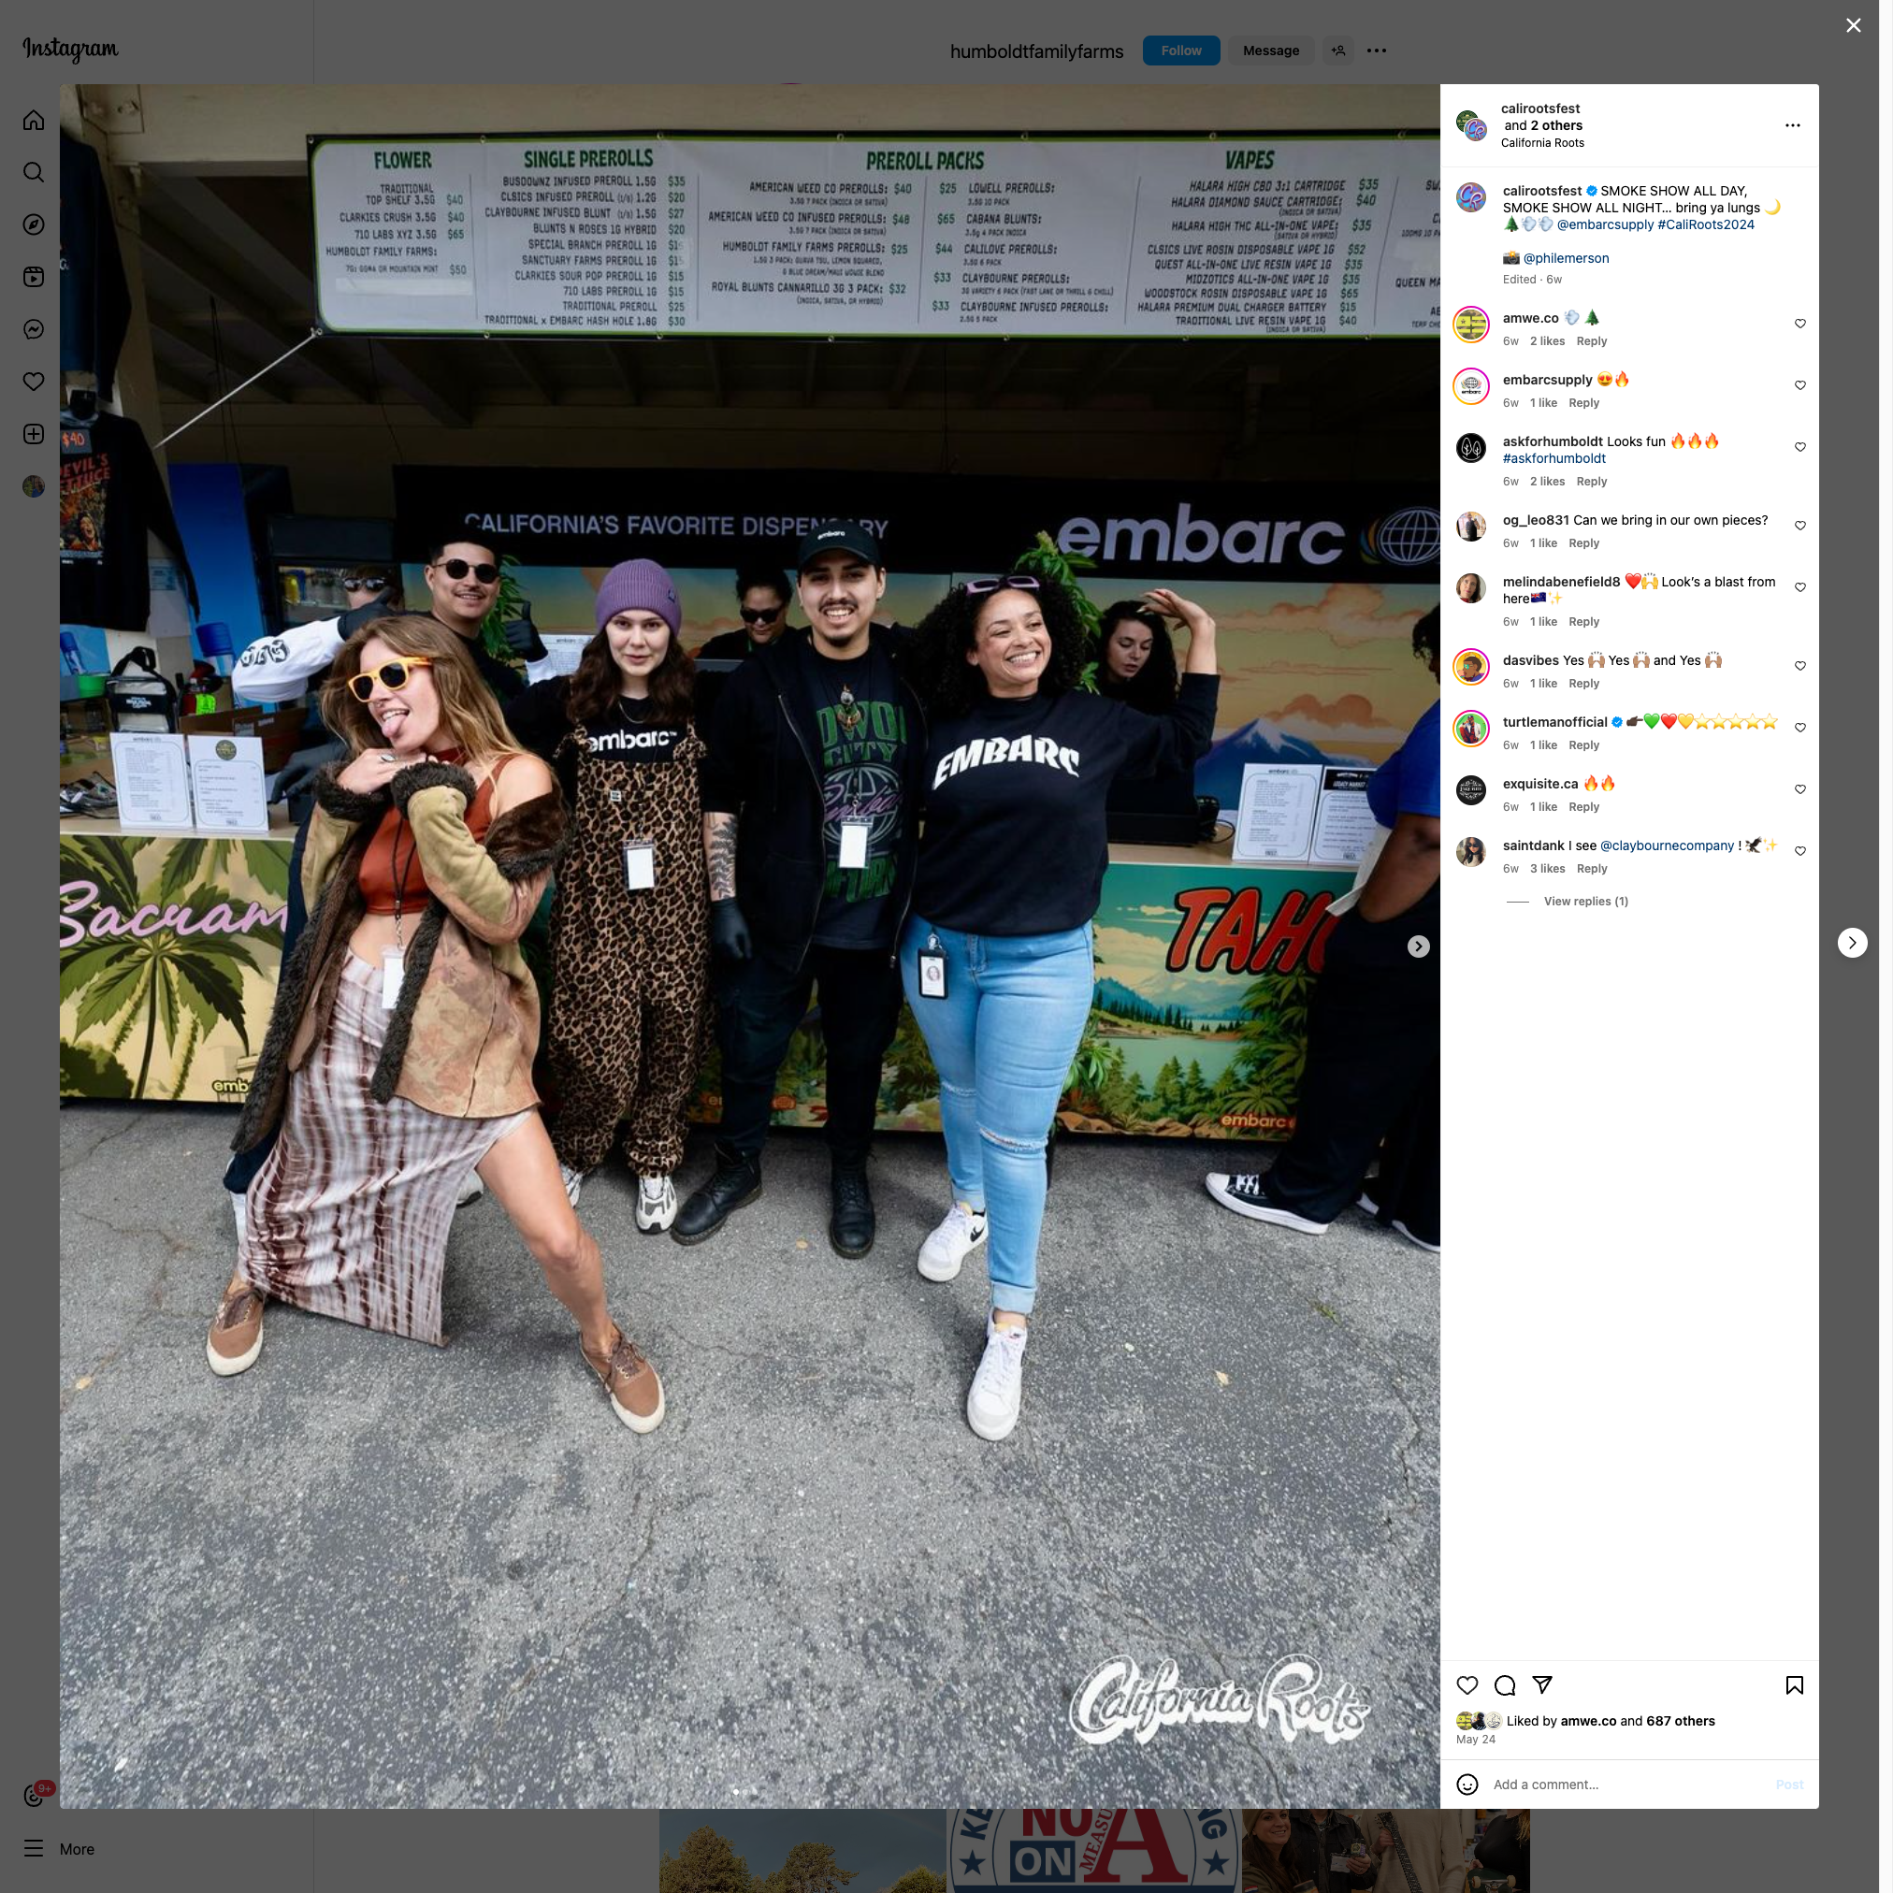Post the comment button

click(1789, 1785)
